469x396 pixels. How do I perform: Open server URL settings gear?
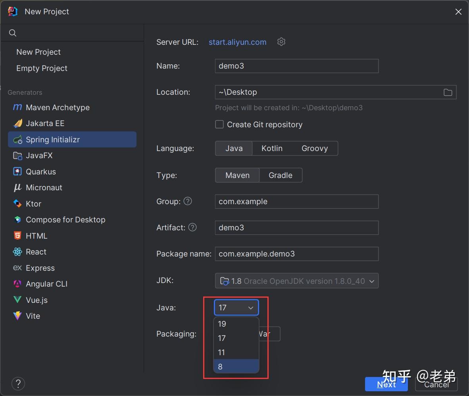281,42
